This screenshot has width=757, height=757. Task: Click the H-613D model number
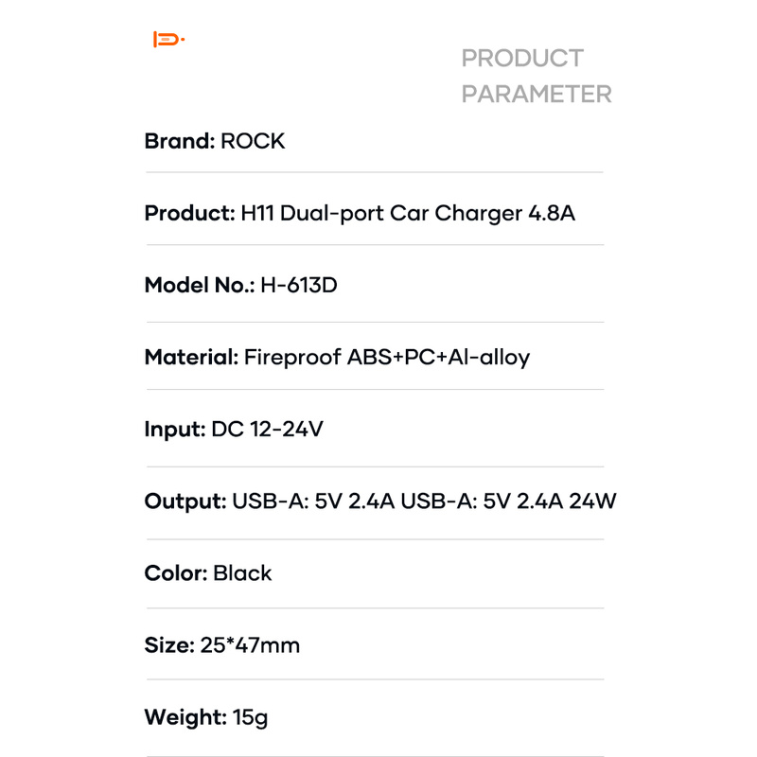[298, 285]
